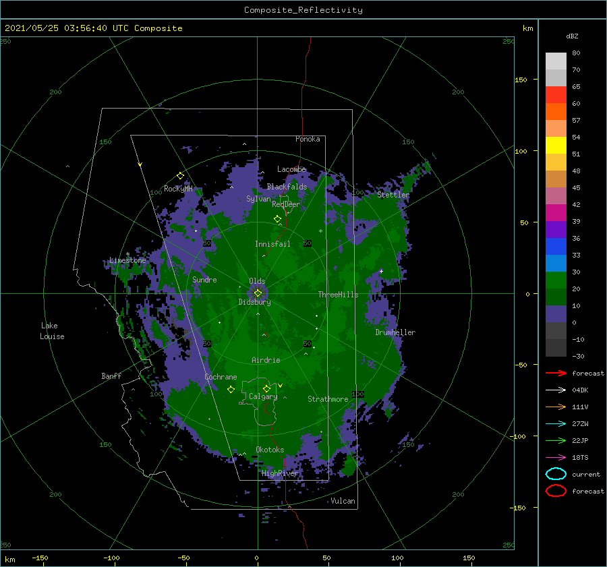The width and height of the screenshot is (607, 567).
Task: Click the Cochrane label
Action: point(221,377)
